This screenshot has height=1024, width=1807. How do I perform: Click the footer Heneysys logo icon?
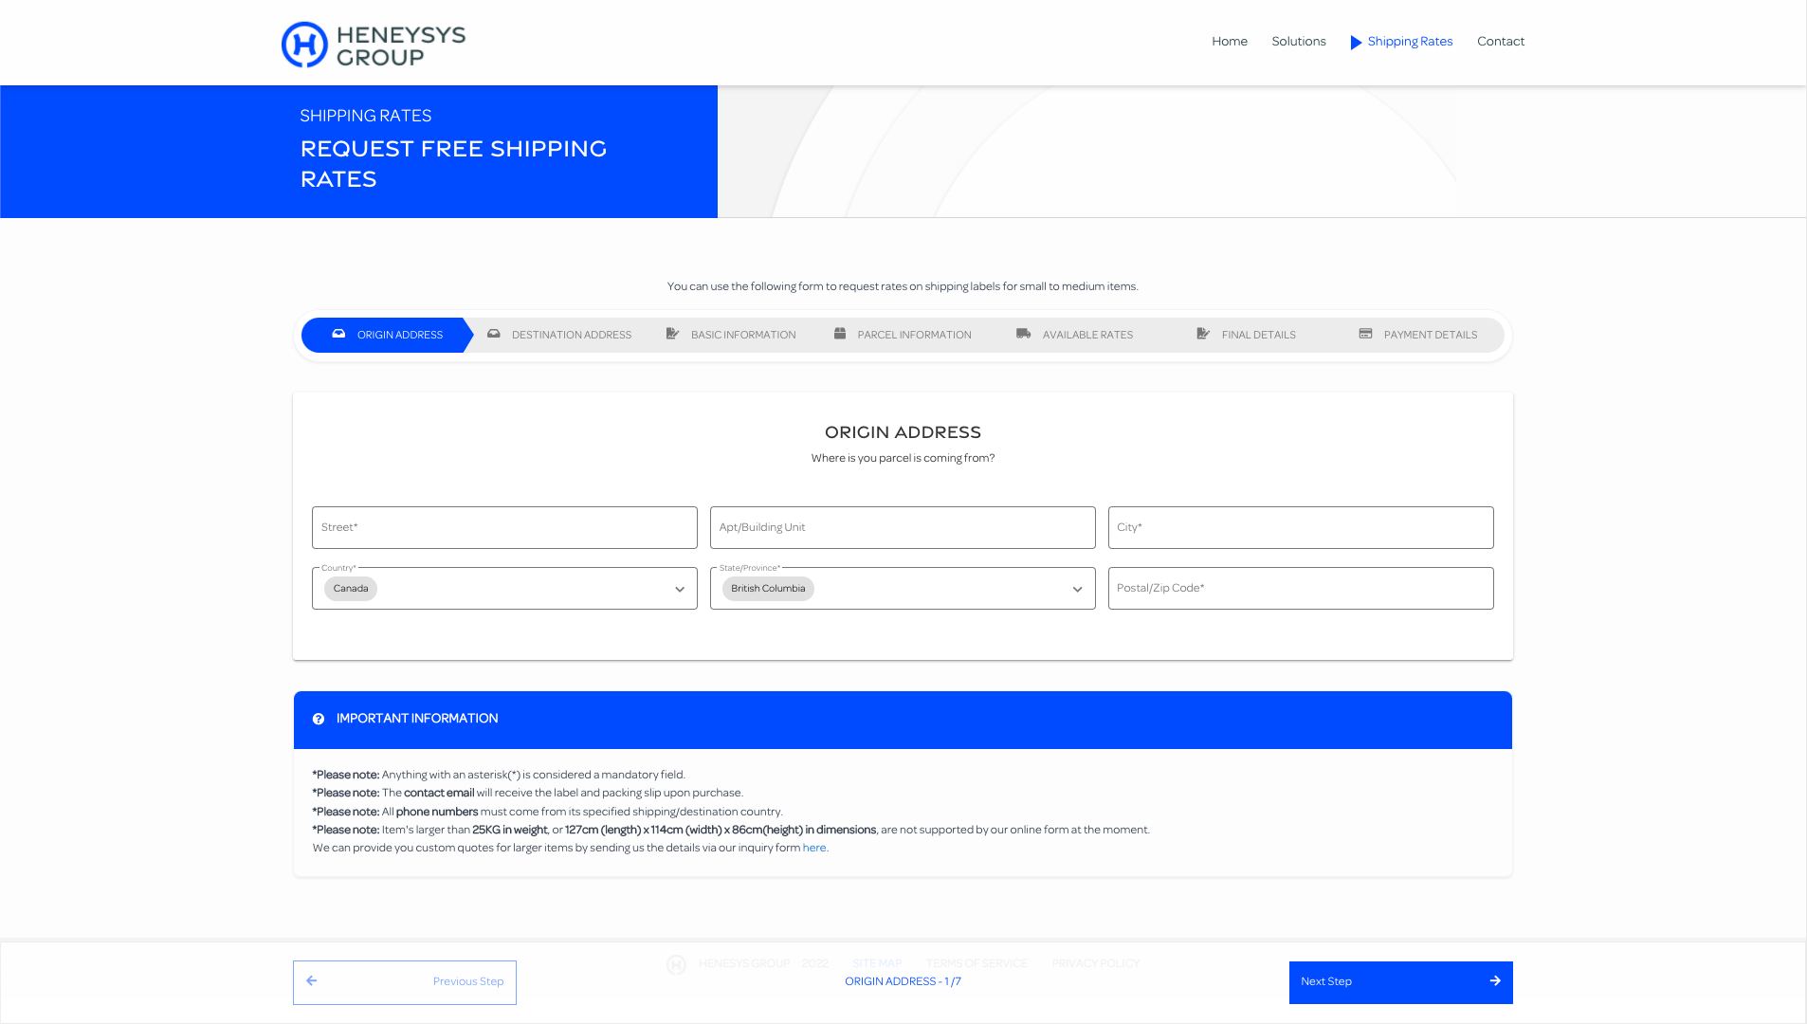[x=676, y=964]
